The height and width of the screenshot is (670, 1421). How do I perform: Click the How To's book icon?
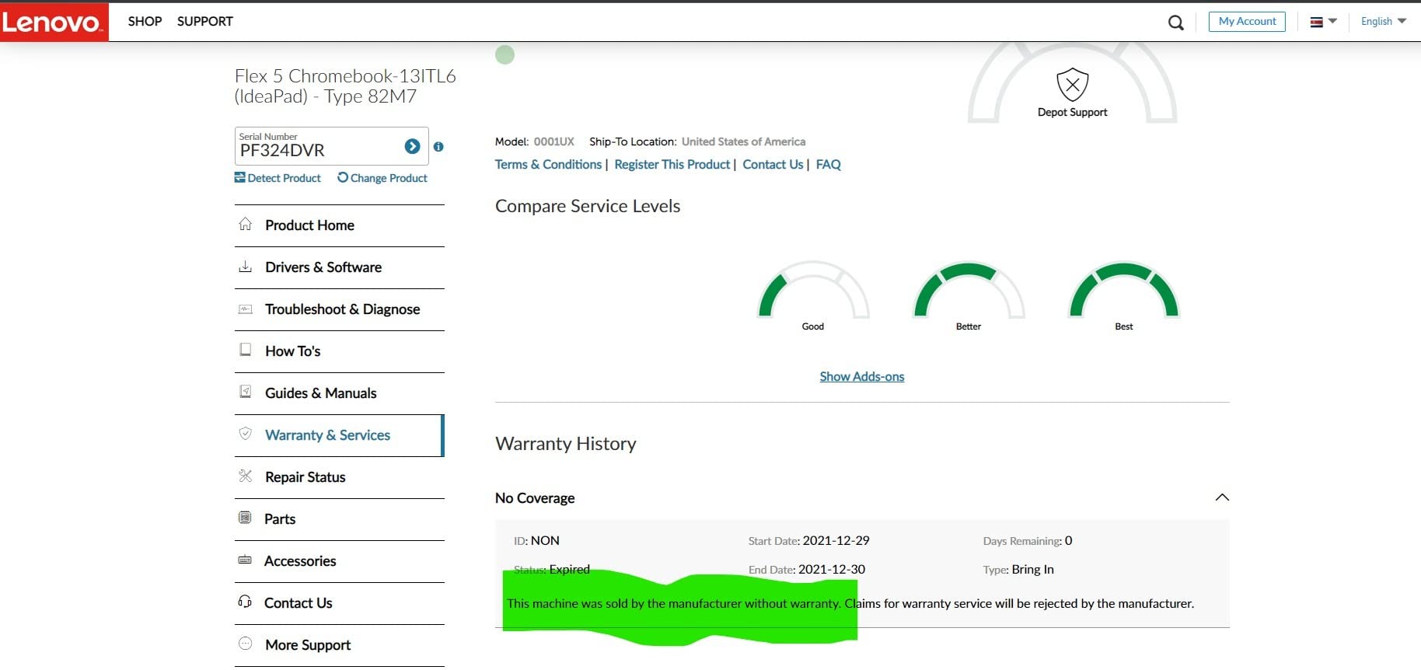[x=245, y=350]
